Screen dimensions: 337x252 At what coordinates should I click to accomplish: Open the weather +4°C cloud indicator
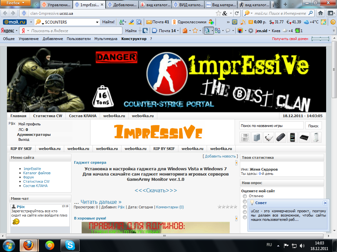click(311, 22)
